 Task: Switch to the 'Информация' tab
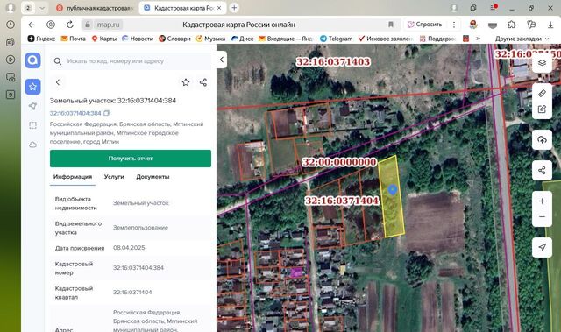point(73,177)
